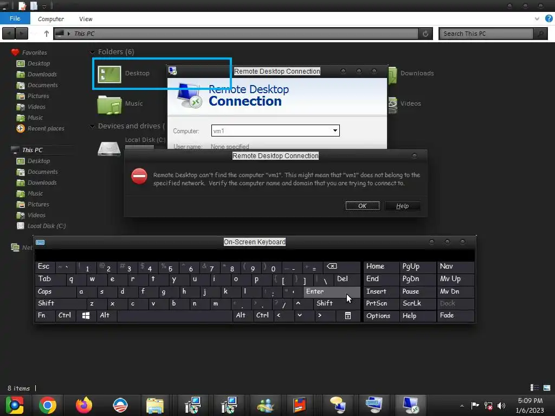This screenshot has width=555, height=416.
Task: Click the Fade key on On-Screen Keyboard
Action: (456, 315)
